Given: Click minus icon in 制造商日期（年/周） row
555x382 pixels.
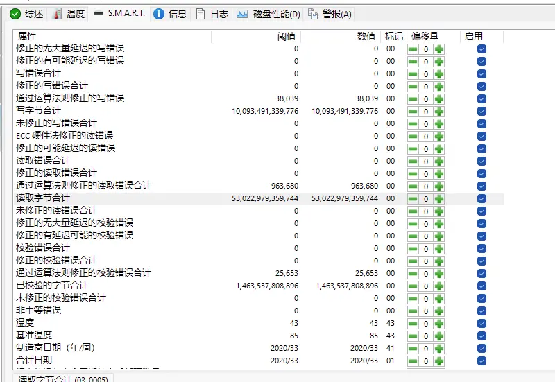Looking at the screenshot, I should (413, 348).
